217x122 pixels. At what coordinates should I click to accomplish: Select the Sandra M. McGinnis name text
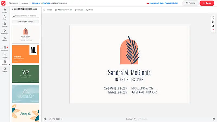pyautogui.click(x=129, y=72)
